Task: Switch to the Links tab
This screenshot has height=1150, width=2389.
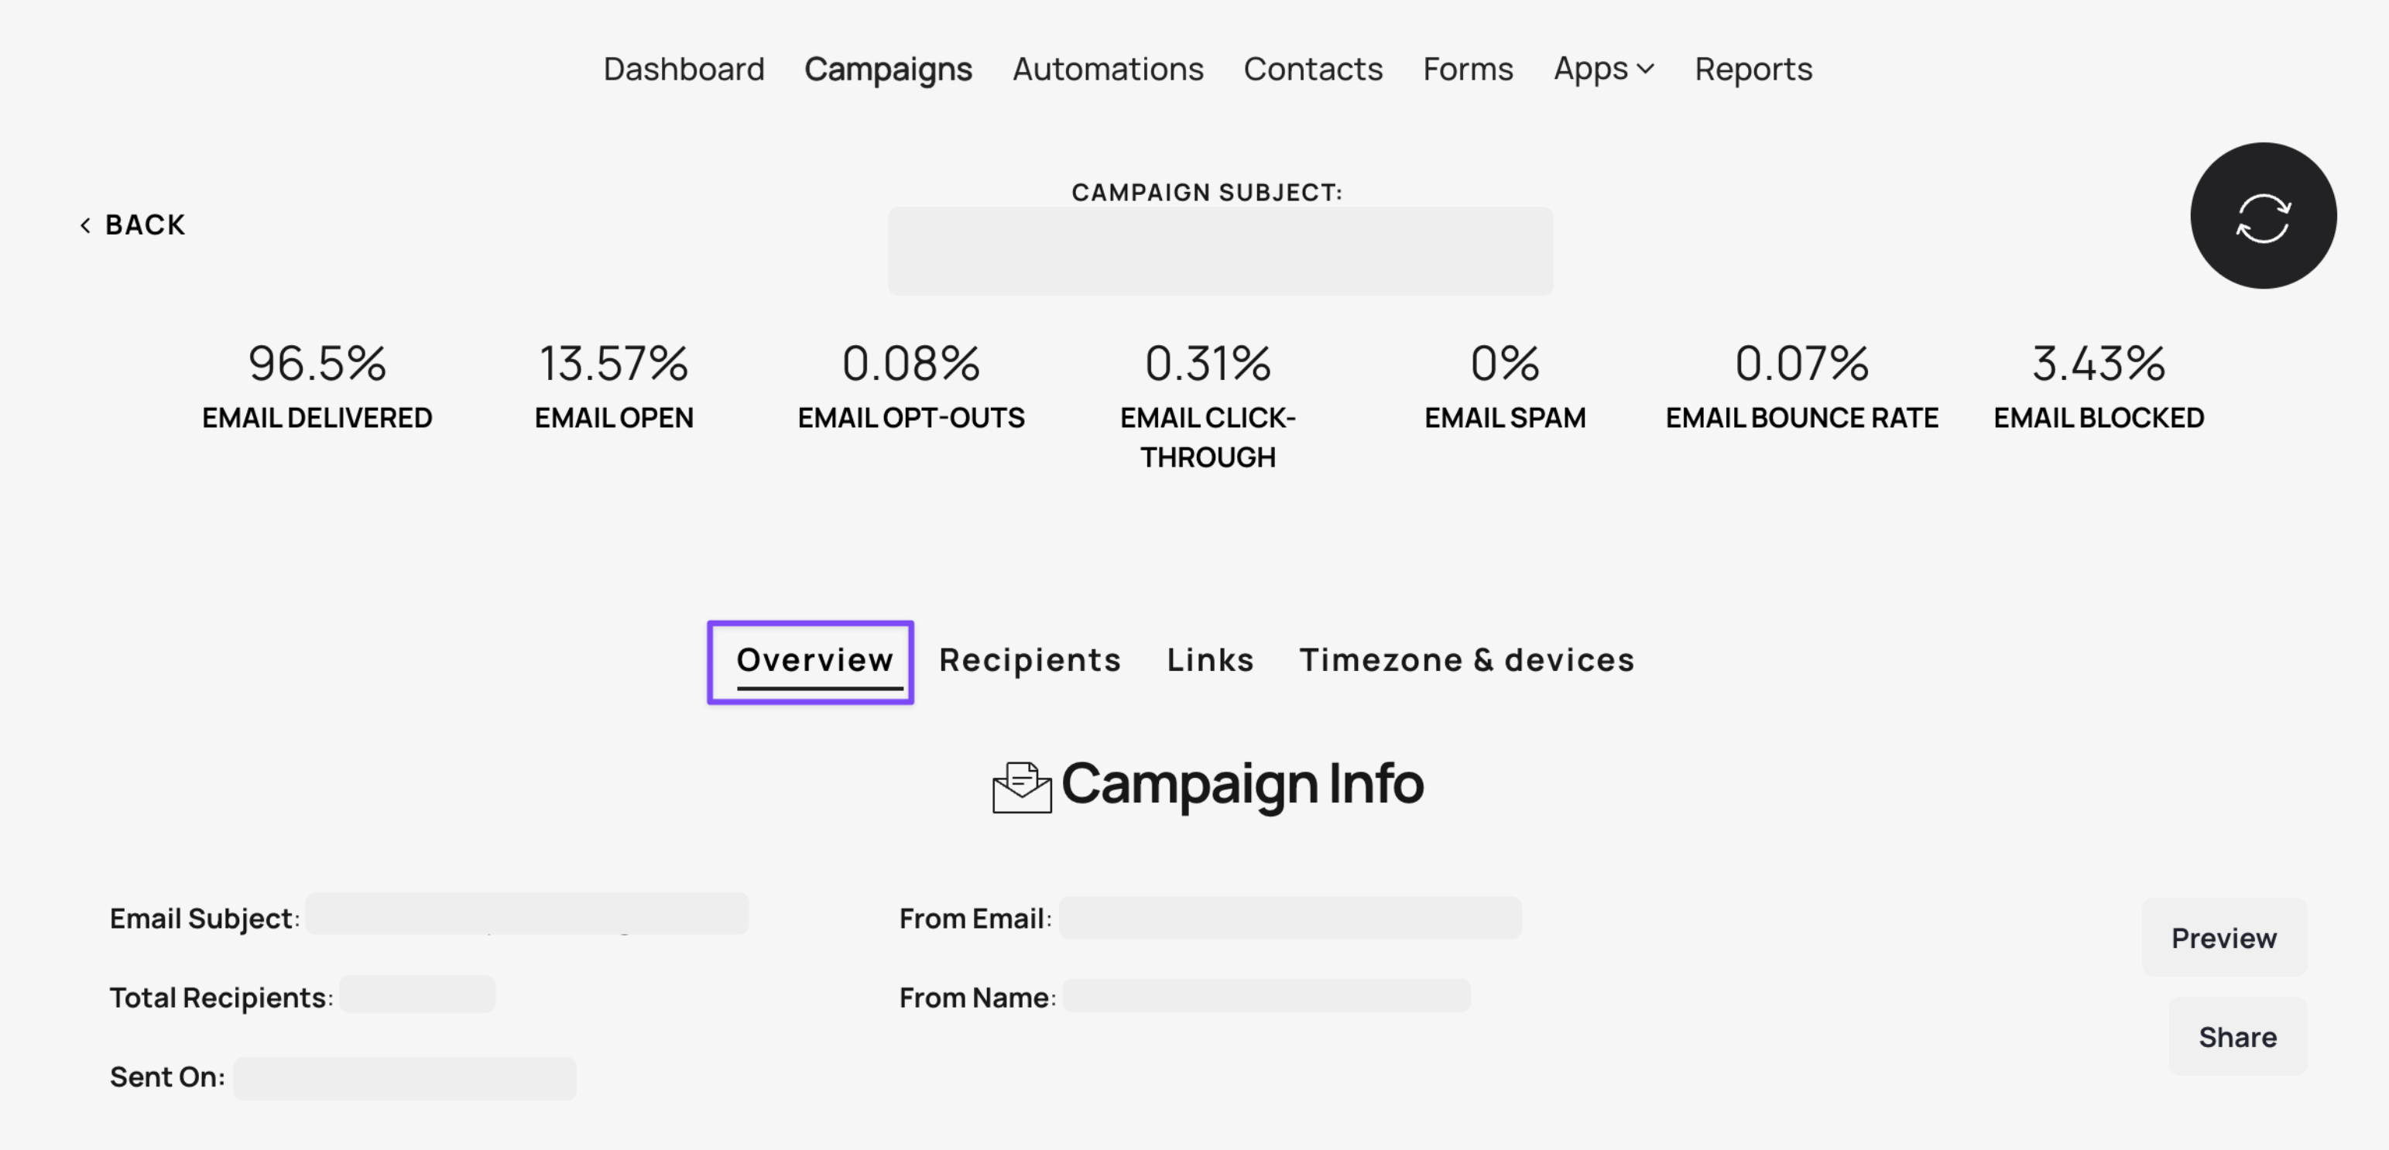Action: tap(1209, 659)
